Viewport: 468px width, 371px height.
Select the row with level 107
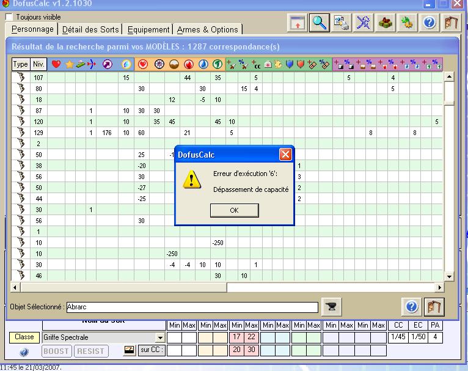(227, 78)
